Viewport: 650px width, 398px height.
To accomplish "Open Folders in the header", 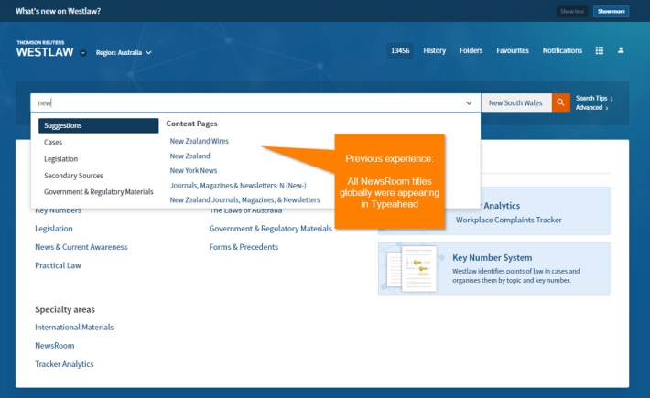I will [471, 50].
